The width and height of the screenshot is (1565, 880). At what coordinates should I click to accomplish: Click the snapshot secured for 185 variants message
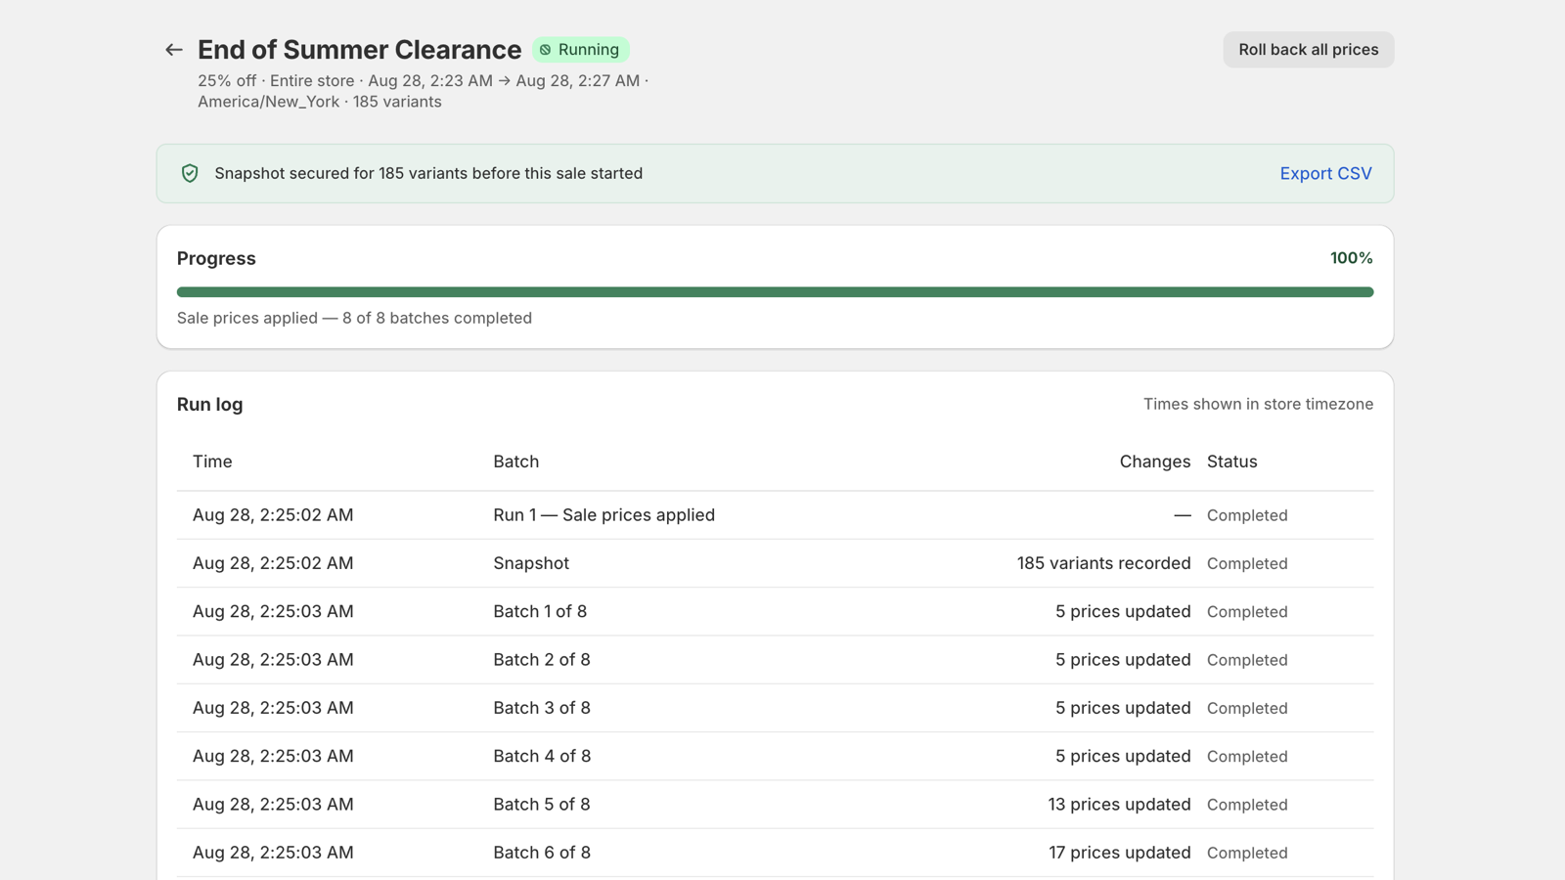428,173
